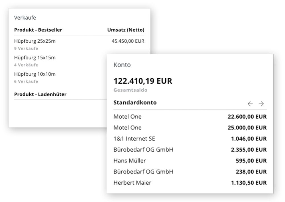
Task: Select the Produkt - Bestseller column header
Action: tap(38, 30)
